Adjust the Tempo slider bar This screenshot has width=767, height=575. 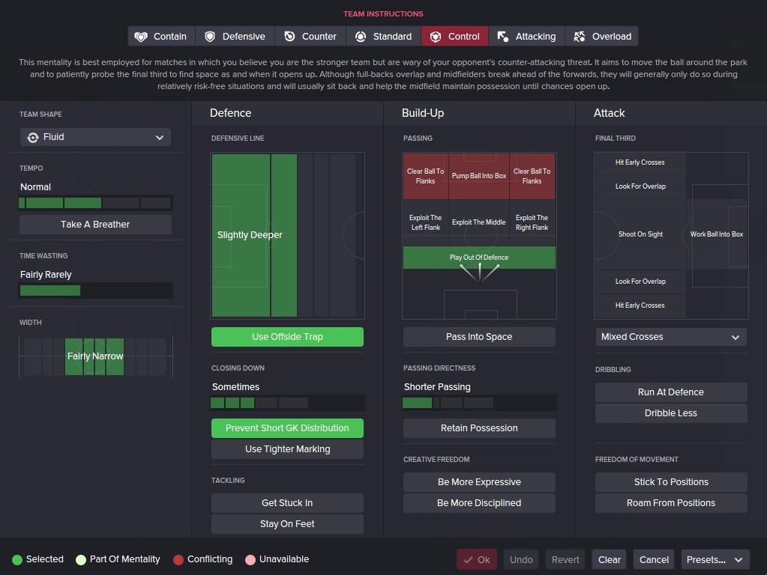pos(95,203)
